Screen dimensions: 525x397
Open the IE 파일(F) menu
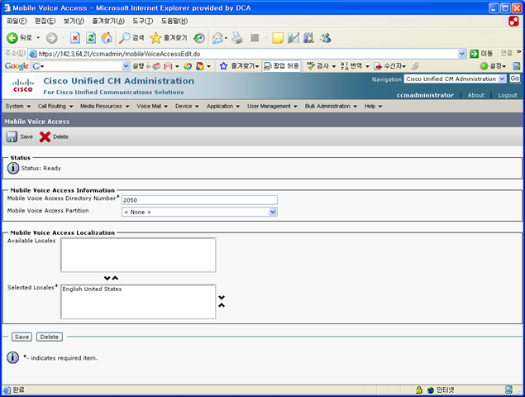tap(17, 22)
